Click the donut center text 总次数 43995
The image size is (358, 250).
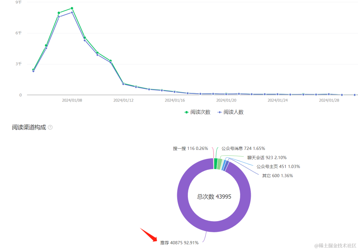click(x=214, y=197)
